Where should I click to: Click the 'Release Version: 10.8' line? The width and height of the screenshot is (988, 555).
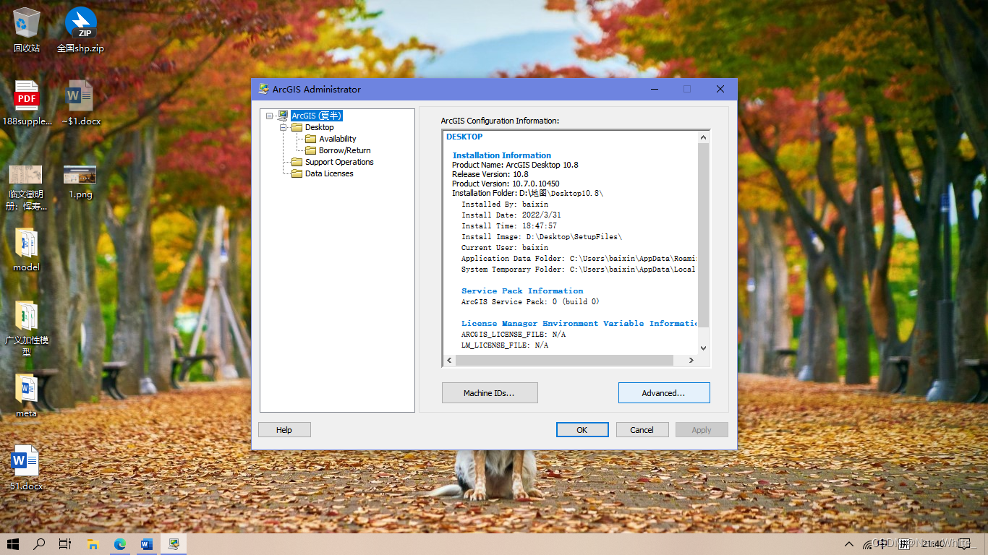point(490,174)
